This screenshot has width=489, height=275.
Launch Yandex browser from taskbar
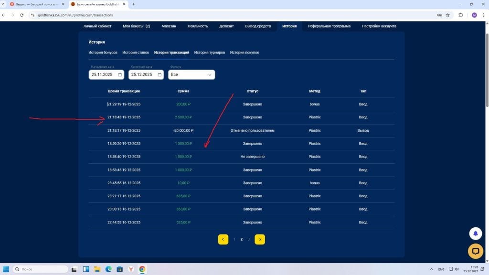131,269
